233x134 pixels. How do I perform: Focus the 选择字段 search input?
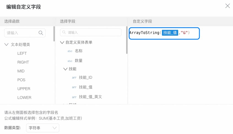tap(91, 32)
